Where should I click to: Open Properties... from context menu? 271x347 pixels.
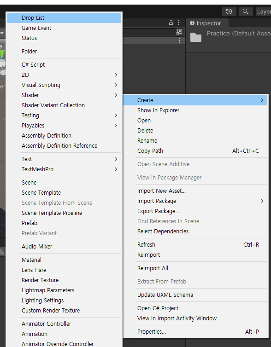tap(195, 332)
